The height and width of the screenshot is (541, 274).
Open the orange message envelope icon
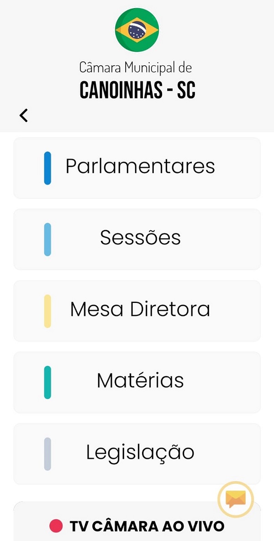pyautogui.click(x=236, y=499)
